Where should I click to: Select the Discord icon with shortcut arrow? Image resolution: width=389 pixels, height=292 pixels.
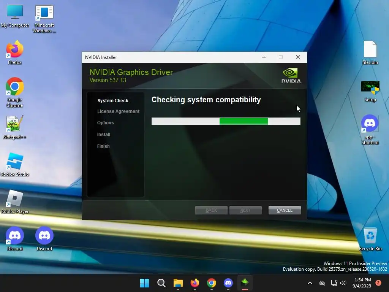coord(15,239)
